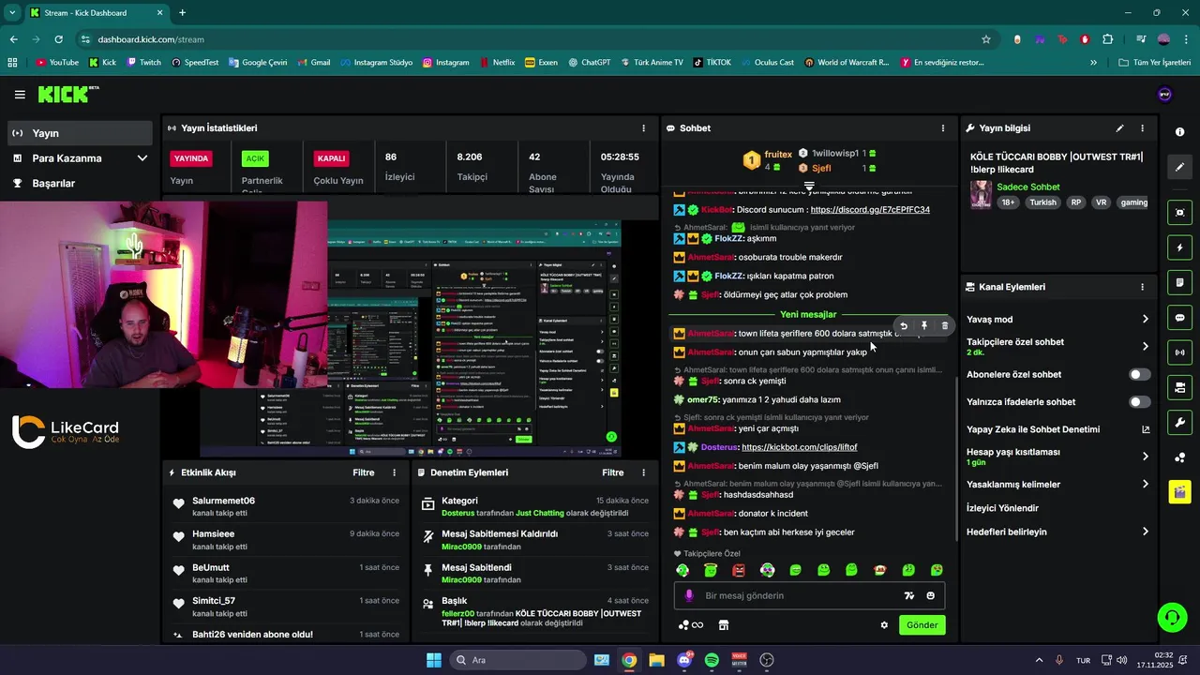Toggle Yalnızca ifadelerle sohbet switch
This screenshot has width=1200, height=675.
tap(1139, 402)
